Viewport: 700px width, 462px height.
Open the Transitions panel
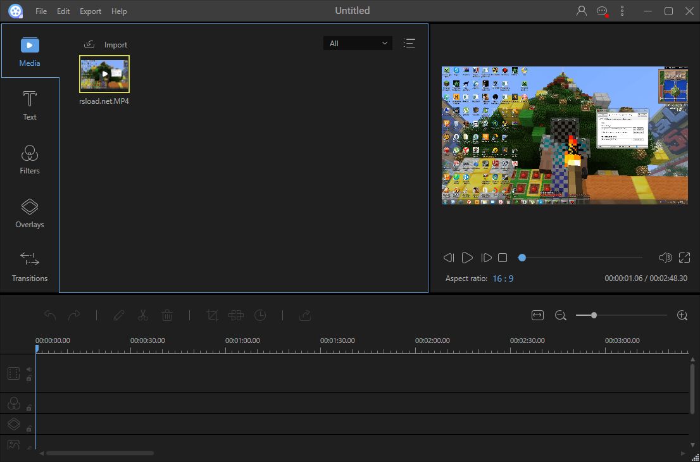29,266
